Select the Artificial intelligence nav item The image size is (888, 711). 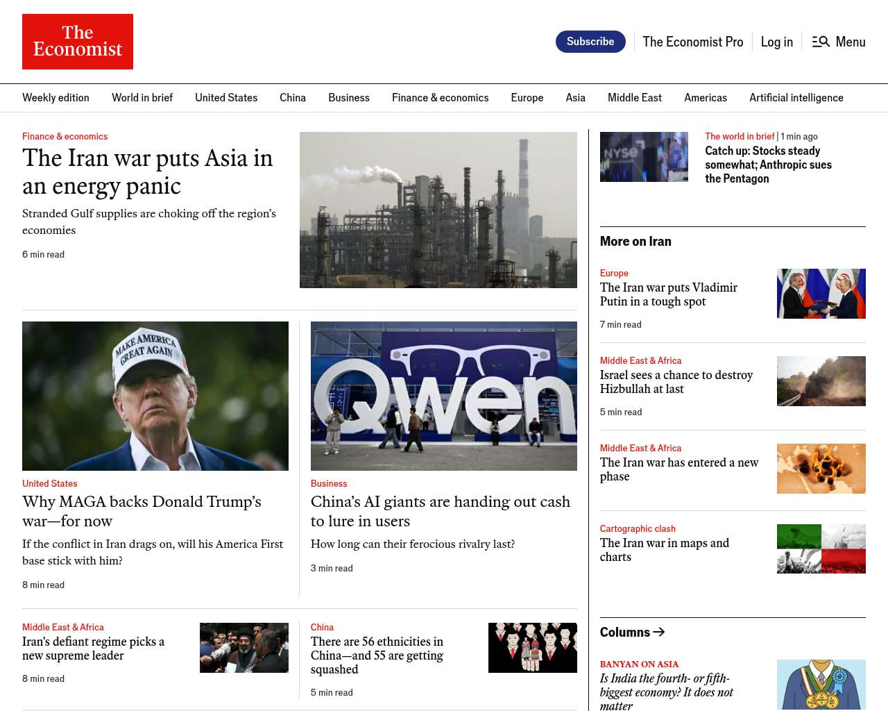click(796, 98)
